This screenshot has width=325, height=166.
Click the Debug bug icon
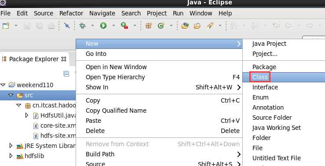point(82,26)
